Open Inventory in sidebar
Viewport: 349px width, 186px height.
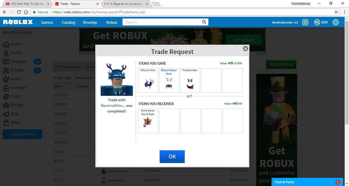(x=15, y=88)
